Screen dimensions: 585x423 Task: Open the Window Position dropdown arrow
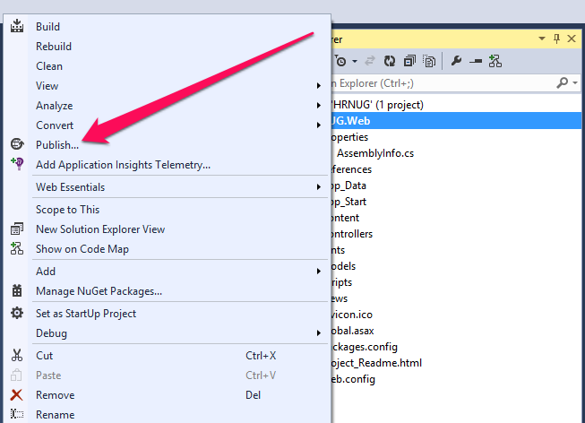542,39
